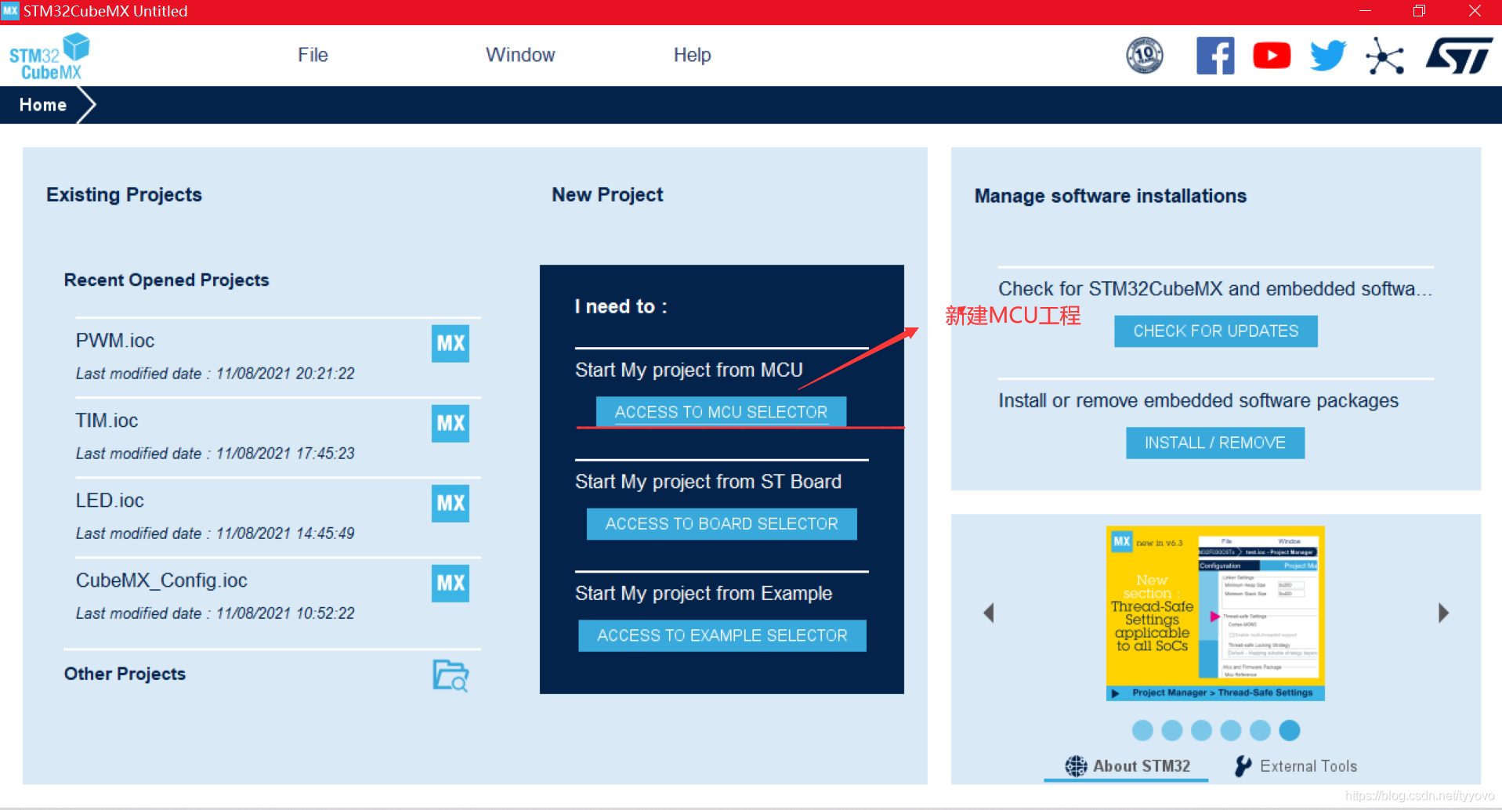Open the Window menu
The width and height of the screenshot is (1502, 810).
520,55
